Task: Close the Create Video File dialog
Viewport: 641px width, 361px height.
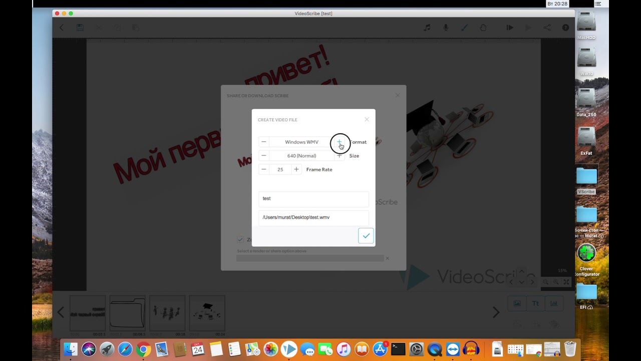Action: [x=367, y=119]
